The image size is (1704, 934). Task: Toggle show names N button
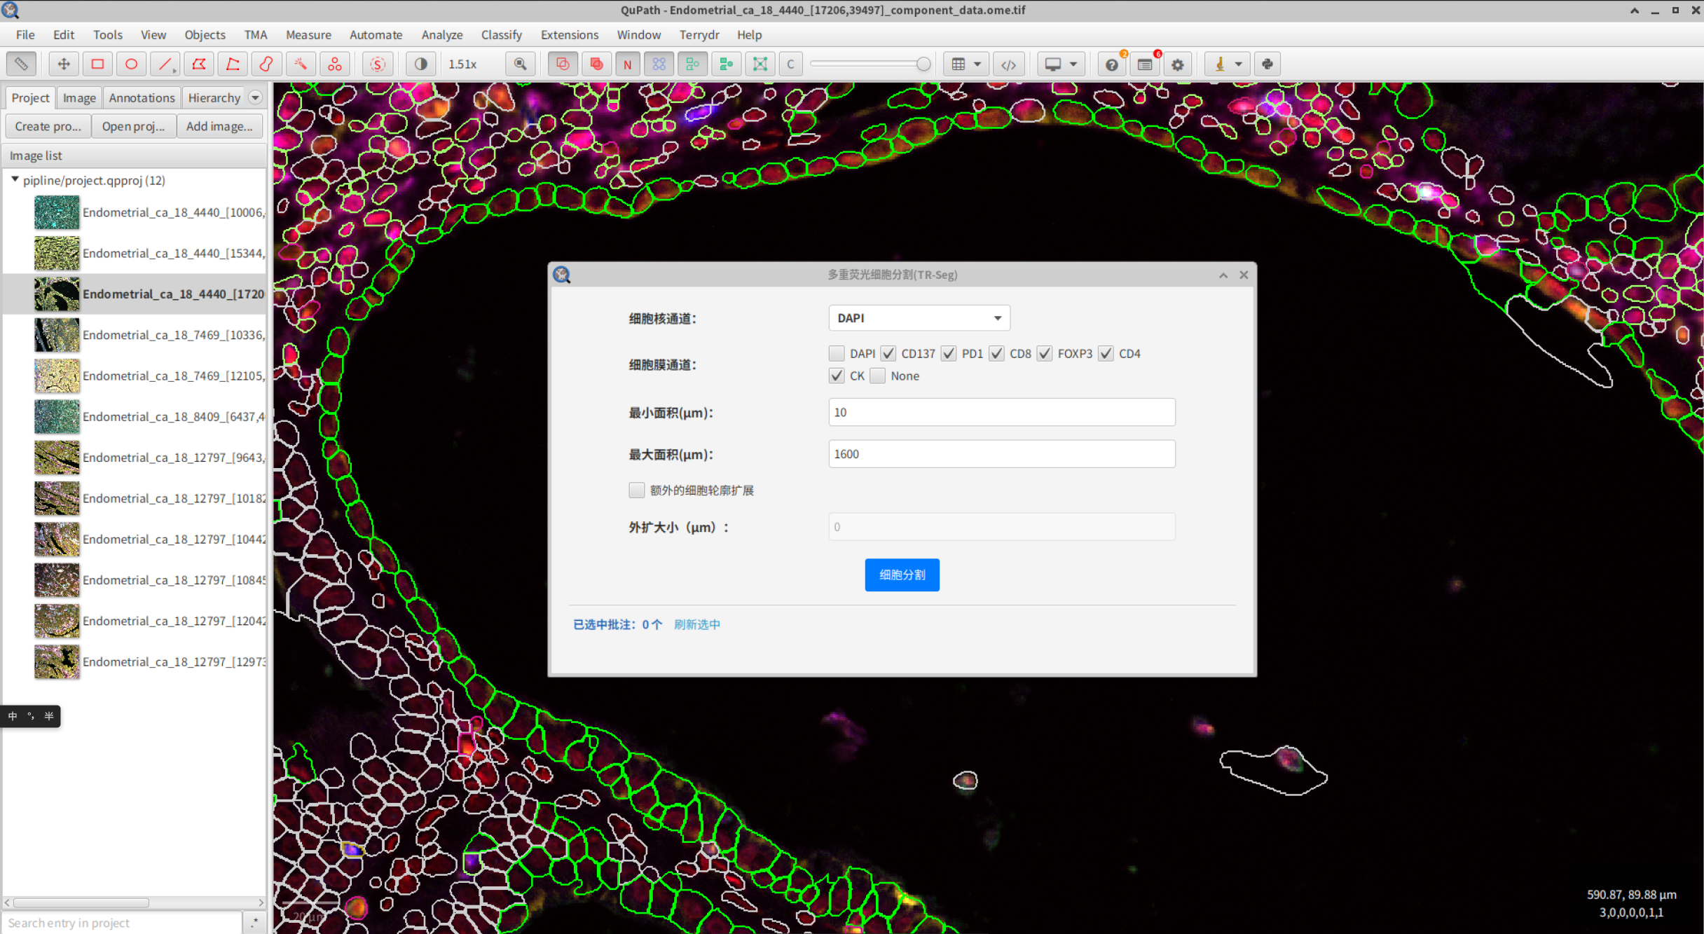pyautogui.click(x=627, y=64)
